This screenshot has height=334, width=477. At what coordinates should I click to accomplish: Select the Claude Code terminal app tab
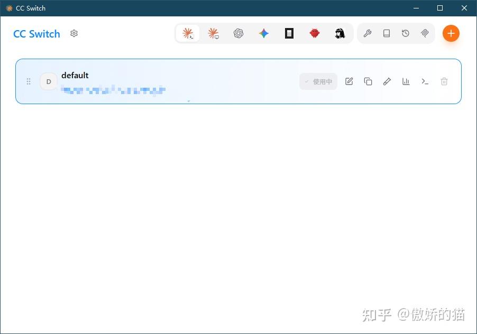pos(188,33)
